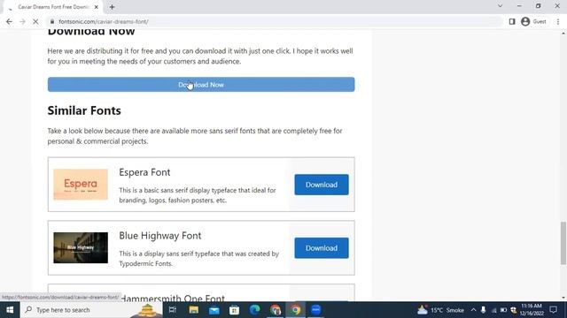
Task: Open Task View from the taskbar
Action: coord(173,310)
